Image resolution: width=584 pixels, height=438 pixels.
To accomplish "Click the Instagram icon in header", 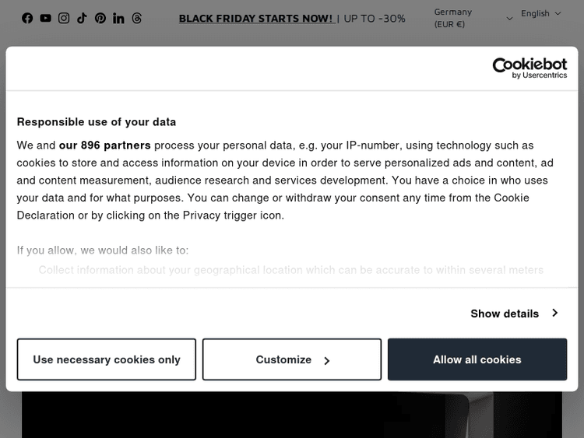I will click(64, 18).
